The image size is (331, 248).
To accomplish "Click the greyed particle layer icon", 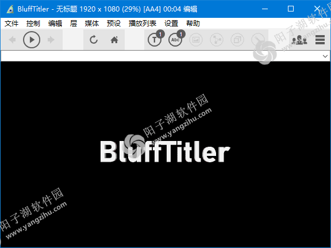I will tap(217, 40).
